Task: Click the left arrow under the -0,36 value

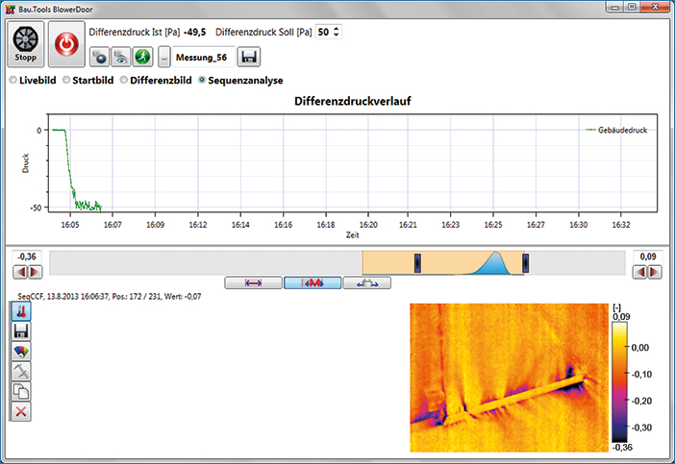Action: pos(20,272)
